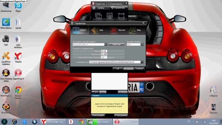The image size is (222, 125).
Task: Open the Nero Burning ROM desktop shortcut
Action: pos(6,75)
